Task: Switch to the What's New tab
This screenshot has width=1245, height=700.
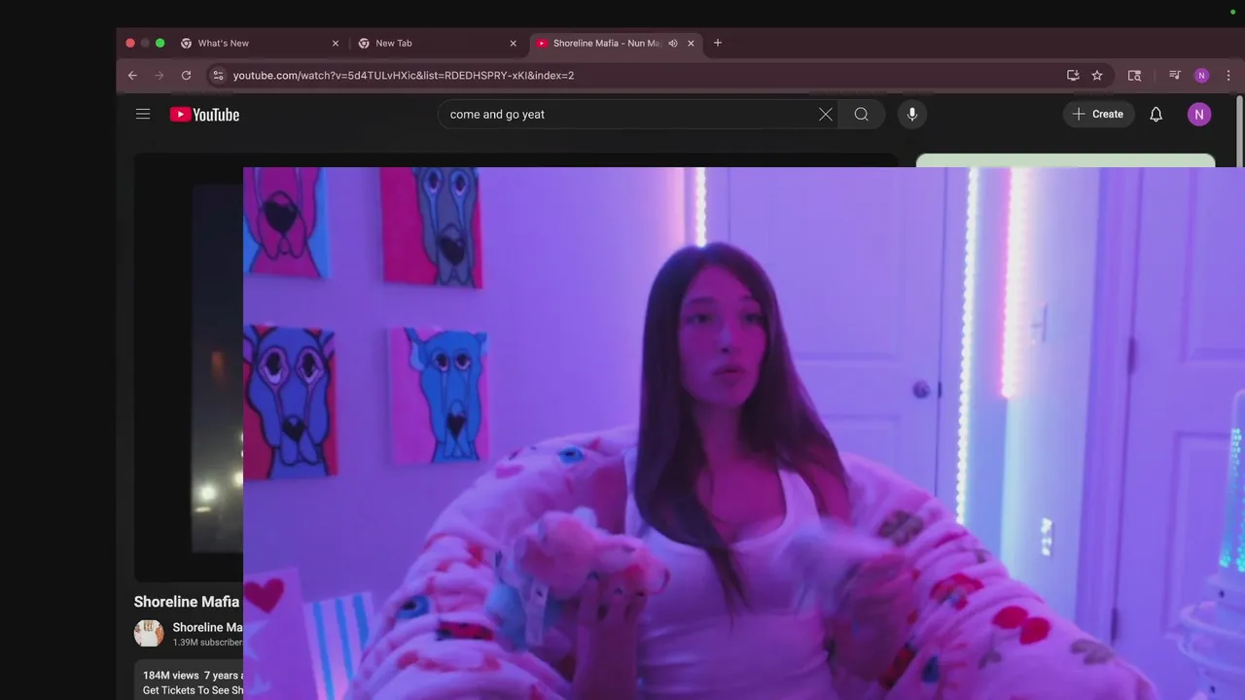Action: 259,43
